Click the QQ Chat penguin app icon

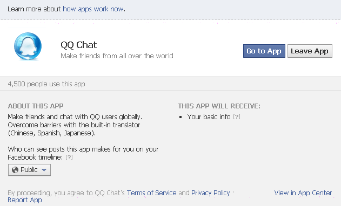28,46
